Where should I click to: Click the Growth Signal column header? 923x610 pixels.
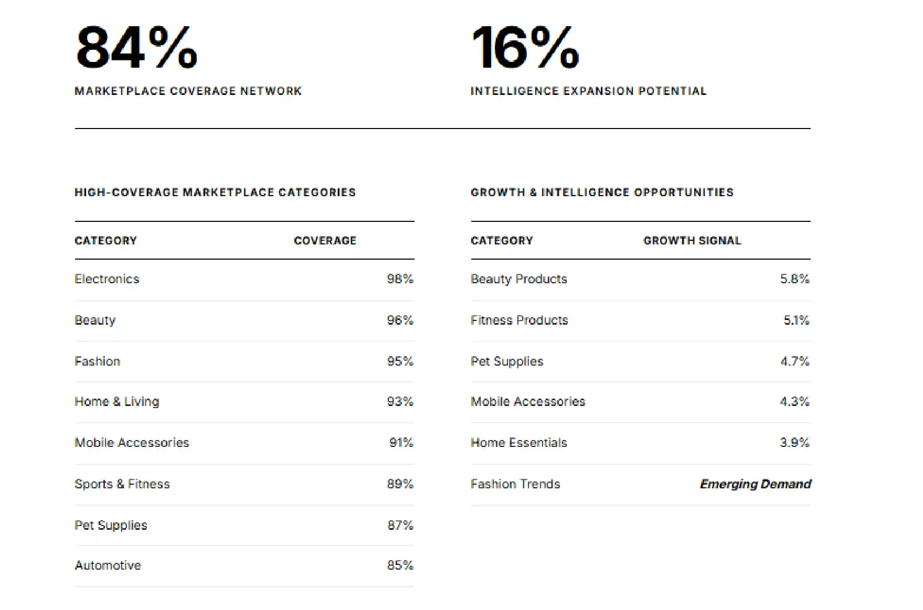tap(692, 241)
